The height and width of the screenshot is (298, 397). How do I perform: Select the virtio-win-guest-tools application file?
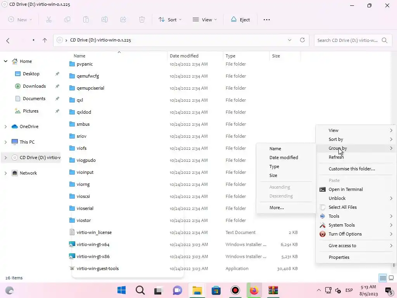coord(97,269)
